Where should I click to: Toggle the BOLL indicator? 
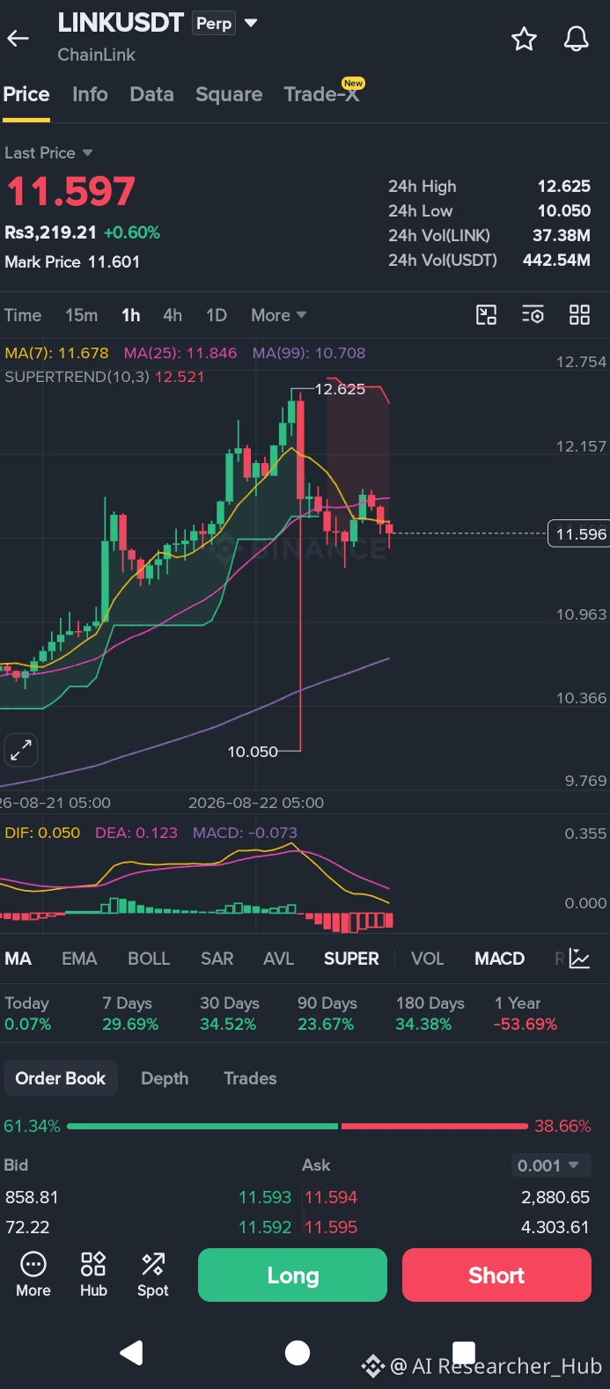click(x=149, y=959)
